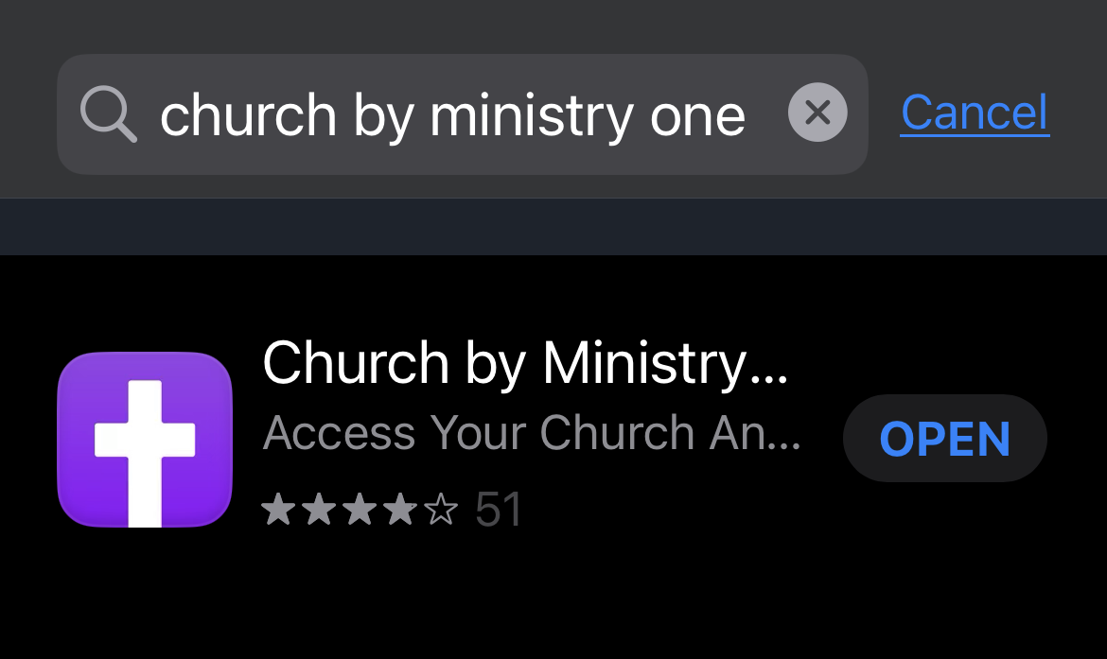The height and width of the screenshot is (659, 1107).
Task: Tap the ellipsis ending the app subtitle
Action: [x=785, y=446]
